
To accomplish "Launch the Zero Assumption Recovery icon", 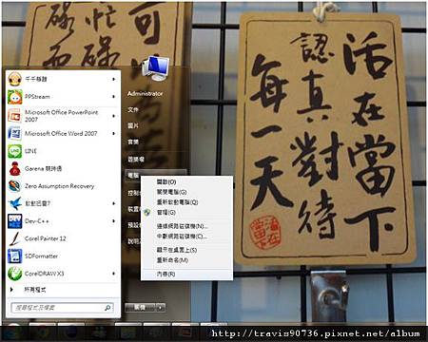I will click(14, 186).
